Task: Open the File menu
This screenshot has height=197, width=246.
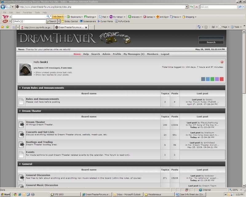Action: [5, 12]
